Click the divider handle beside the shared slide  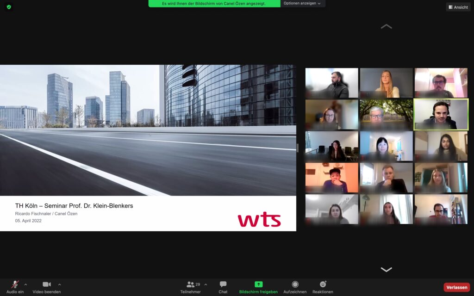point(298,148)
